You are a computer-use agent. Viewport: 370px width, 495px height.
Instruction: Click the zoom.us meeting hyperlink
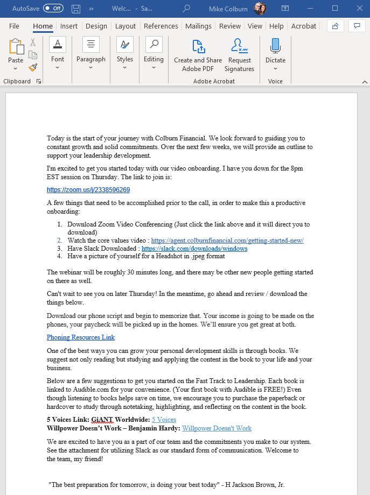point(88,190)
